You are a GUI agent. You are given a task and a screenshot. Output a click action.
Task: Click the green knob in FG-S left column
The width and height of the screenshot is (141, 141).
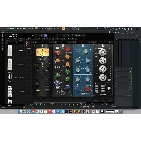tap(57, 75)
